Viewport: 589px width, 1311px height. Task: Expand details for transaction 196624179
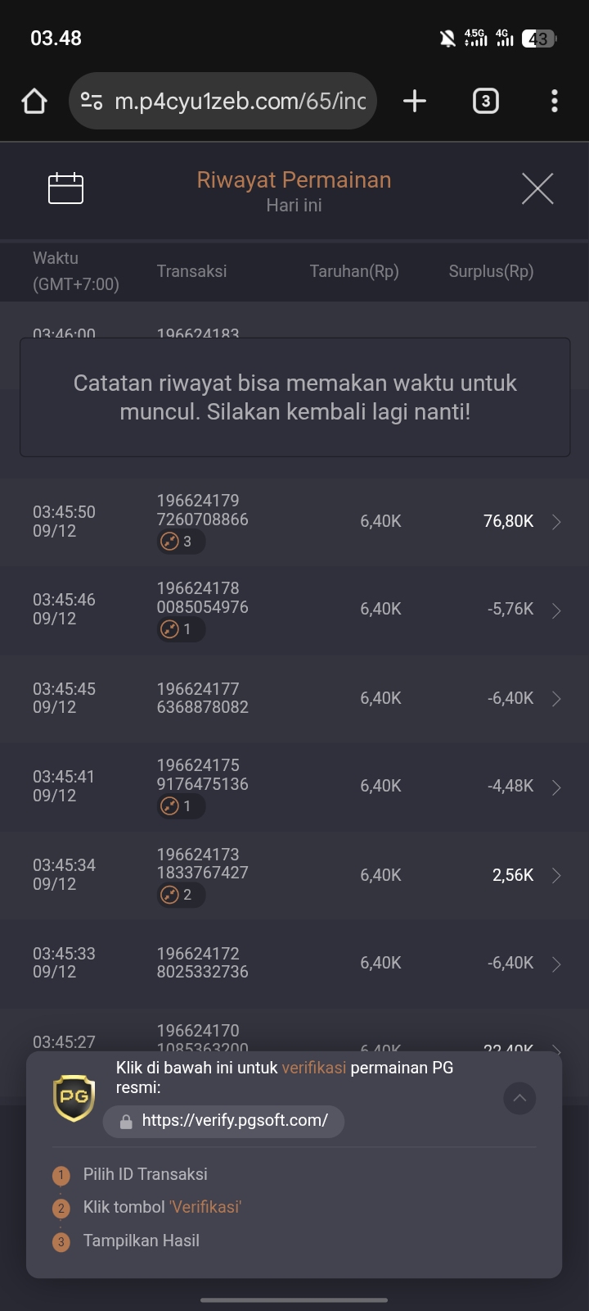click(556, 522)
